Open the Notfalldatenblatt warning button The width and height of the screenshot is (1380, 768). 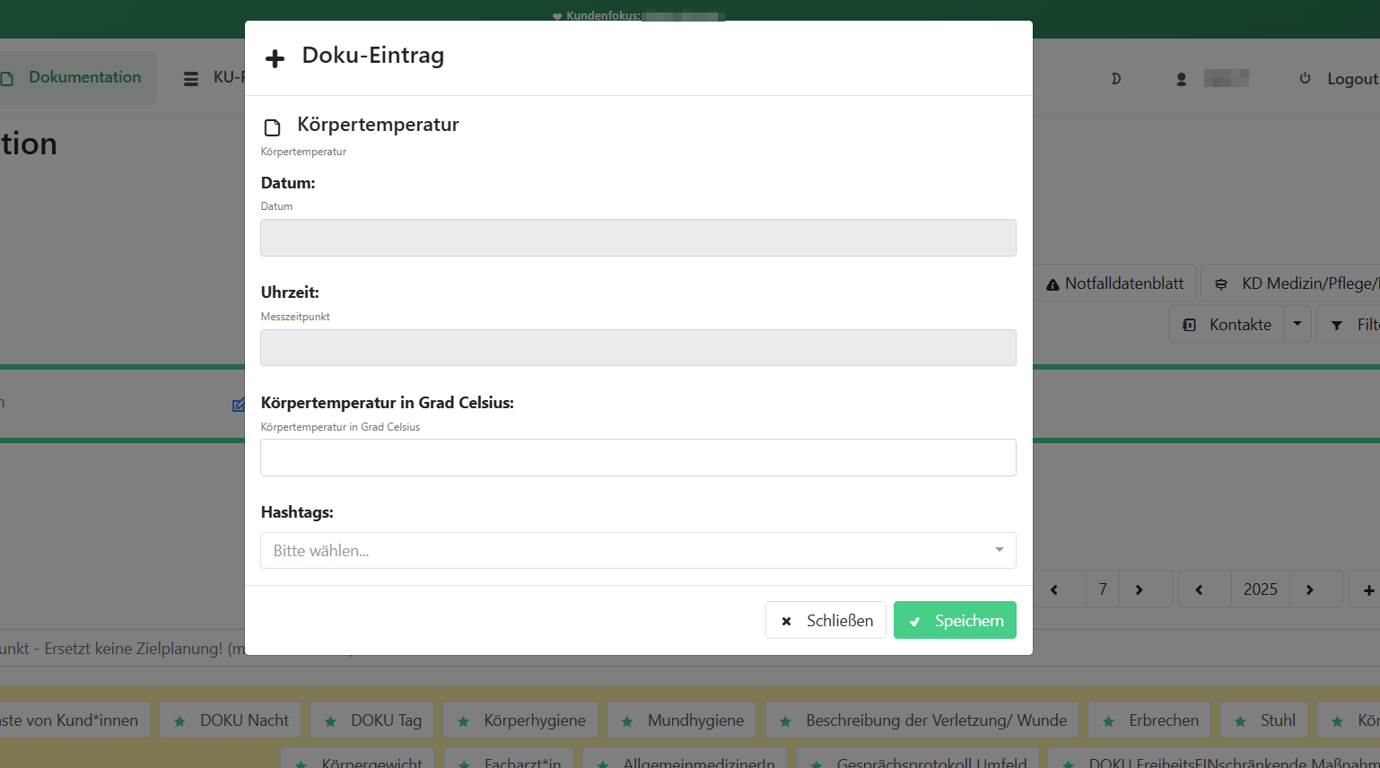1114,284
